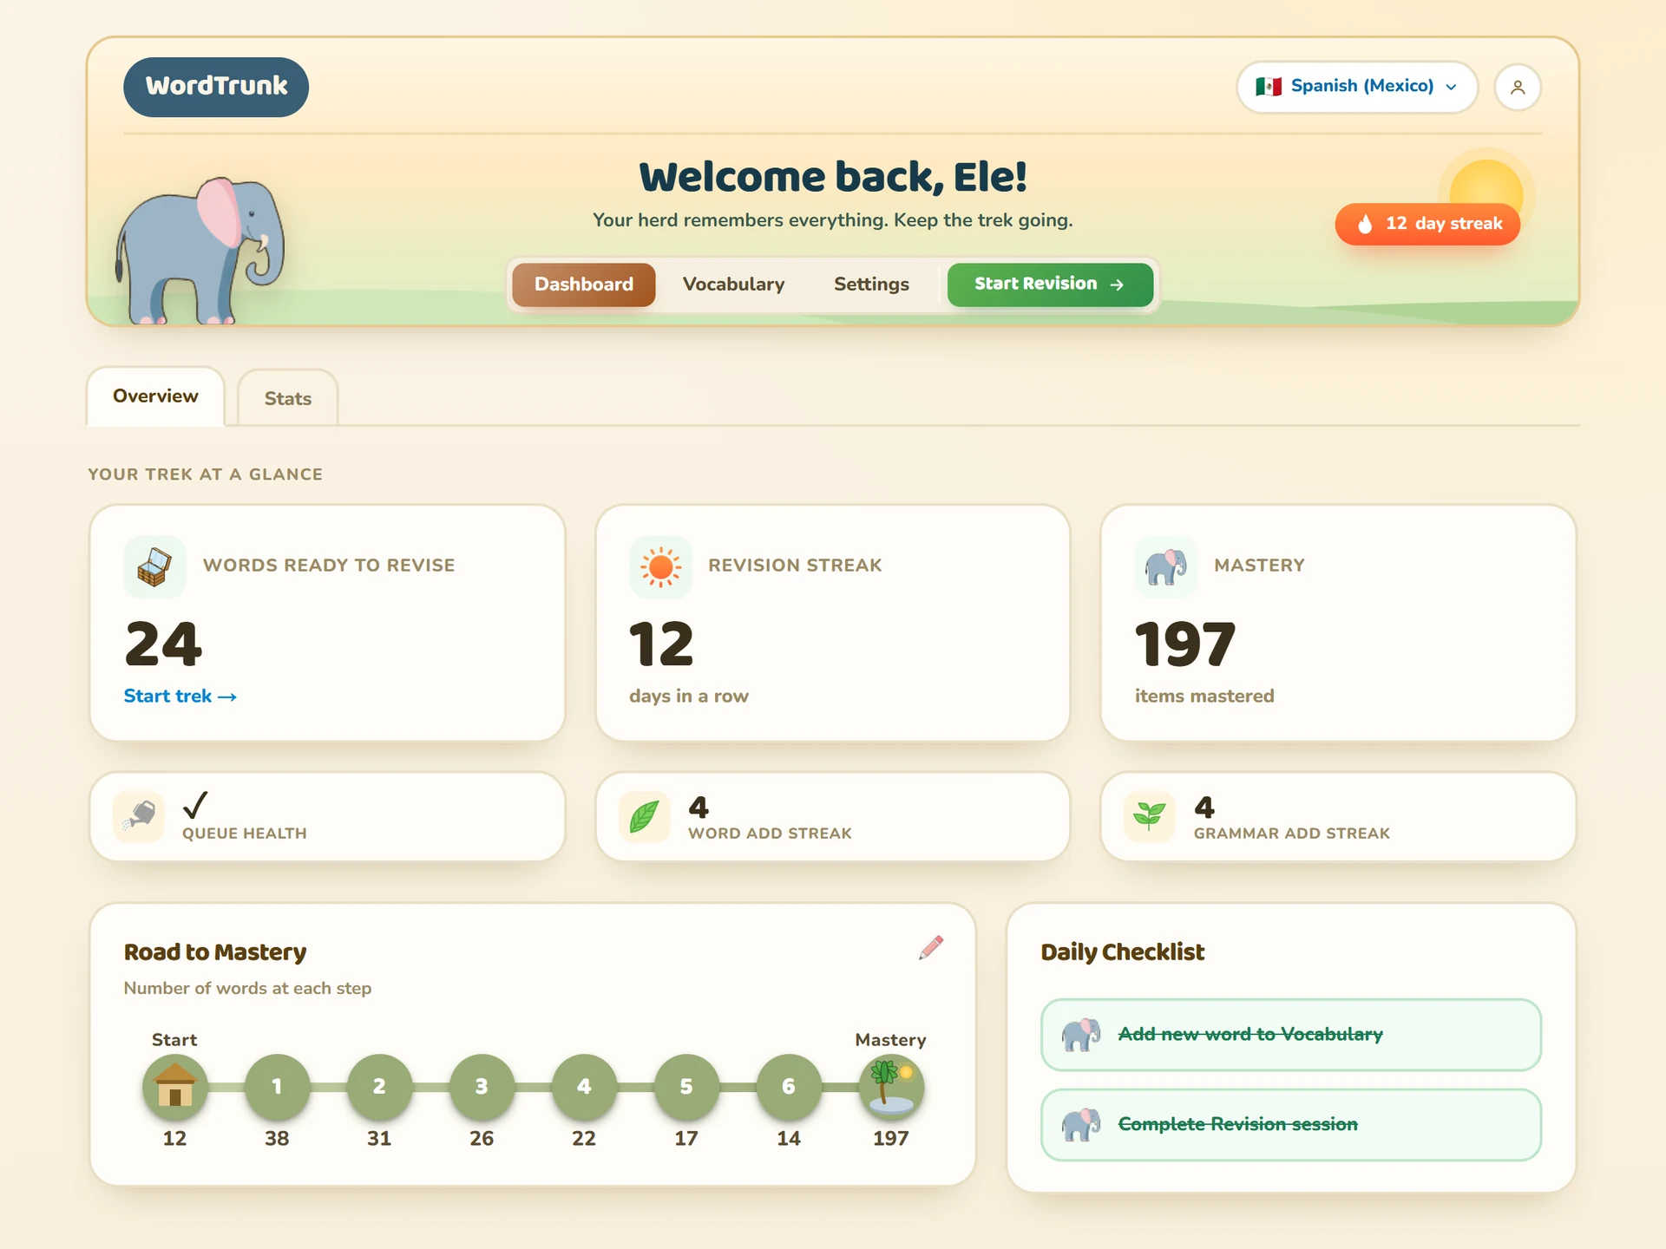Click the Grammar Add Streak card
The width and height of the screenshot is (1666, 1249).
click(x=1339, y=817)
